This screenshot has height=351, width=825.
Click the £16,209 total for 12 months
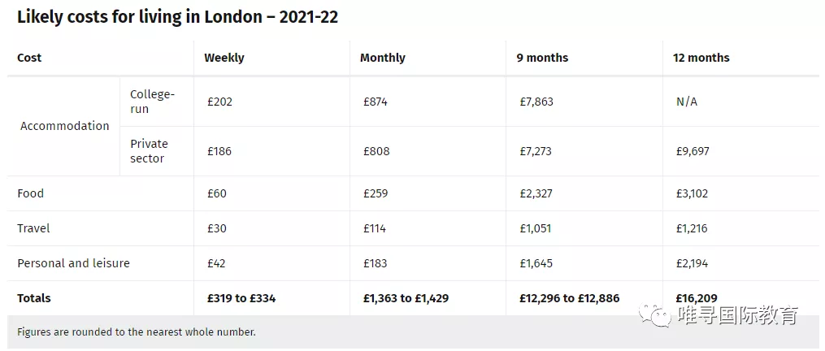(697, 298)
